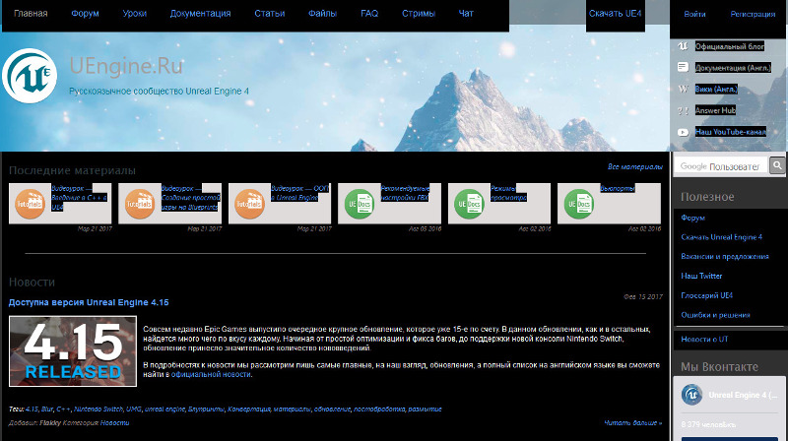Open the Главная menu item

[x=31, y=14]
